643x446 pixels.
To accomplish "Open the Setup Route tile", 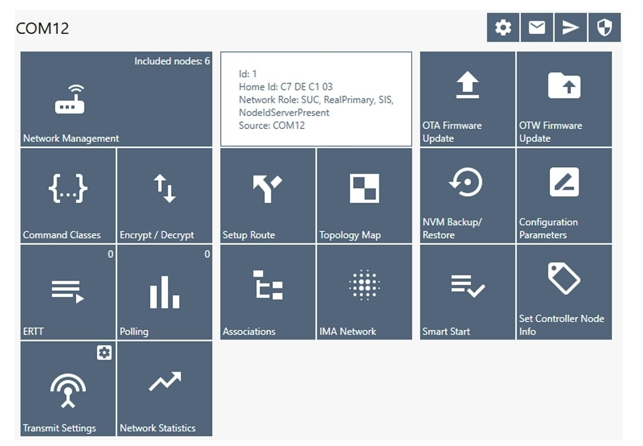I will (x=268, y=196).
